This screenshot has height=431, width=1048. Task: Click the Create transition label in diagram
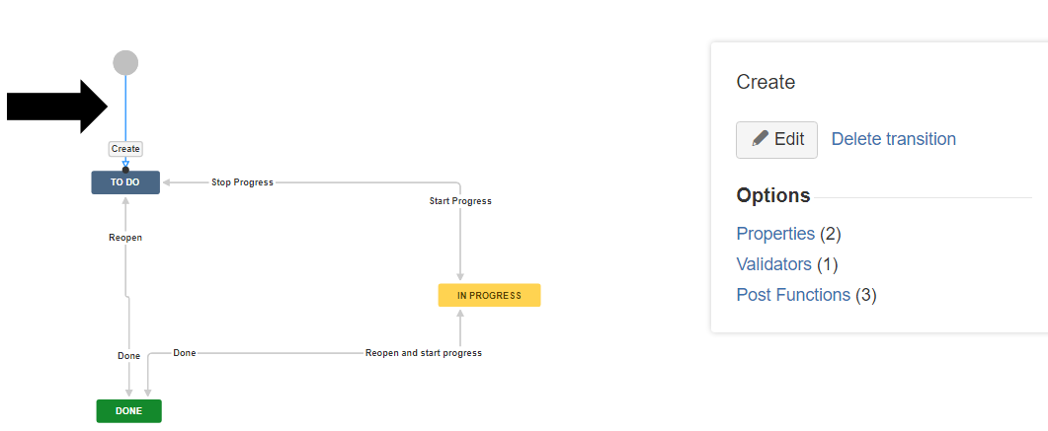125,149
